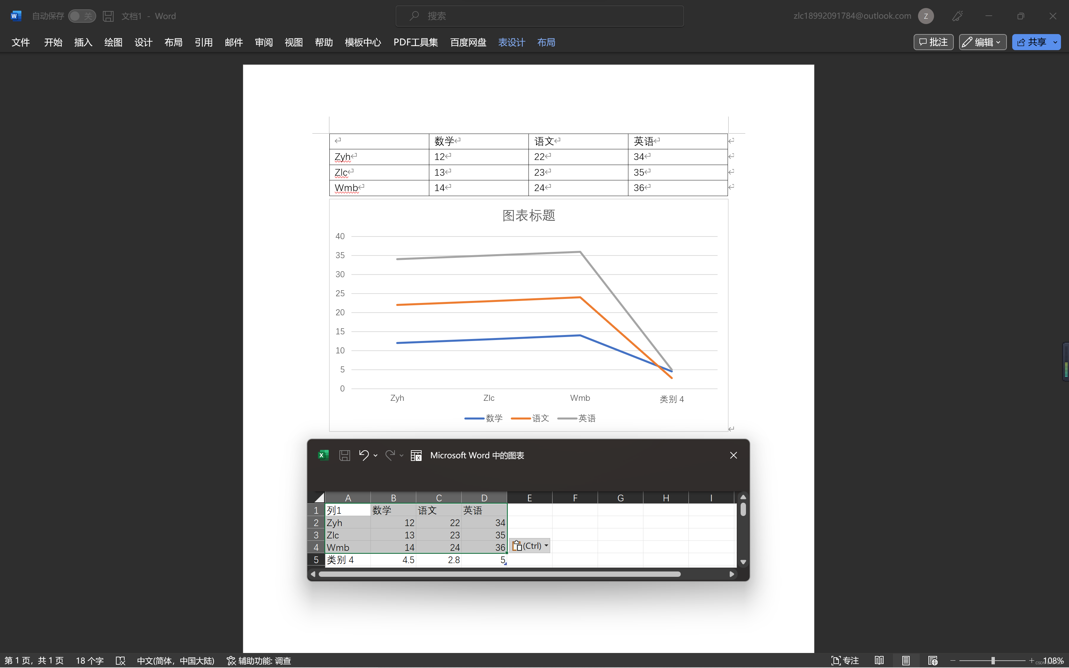
Task: Switch to Read Mode view icon
Action: 879,661
